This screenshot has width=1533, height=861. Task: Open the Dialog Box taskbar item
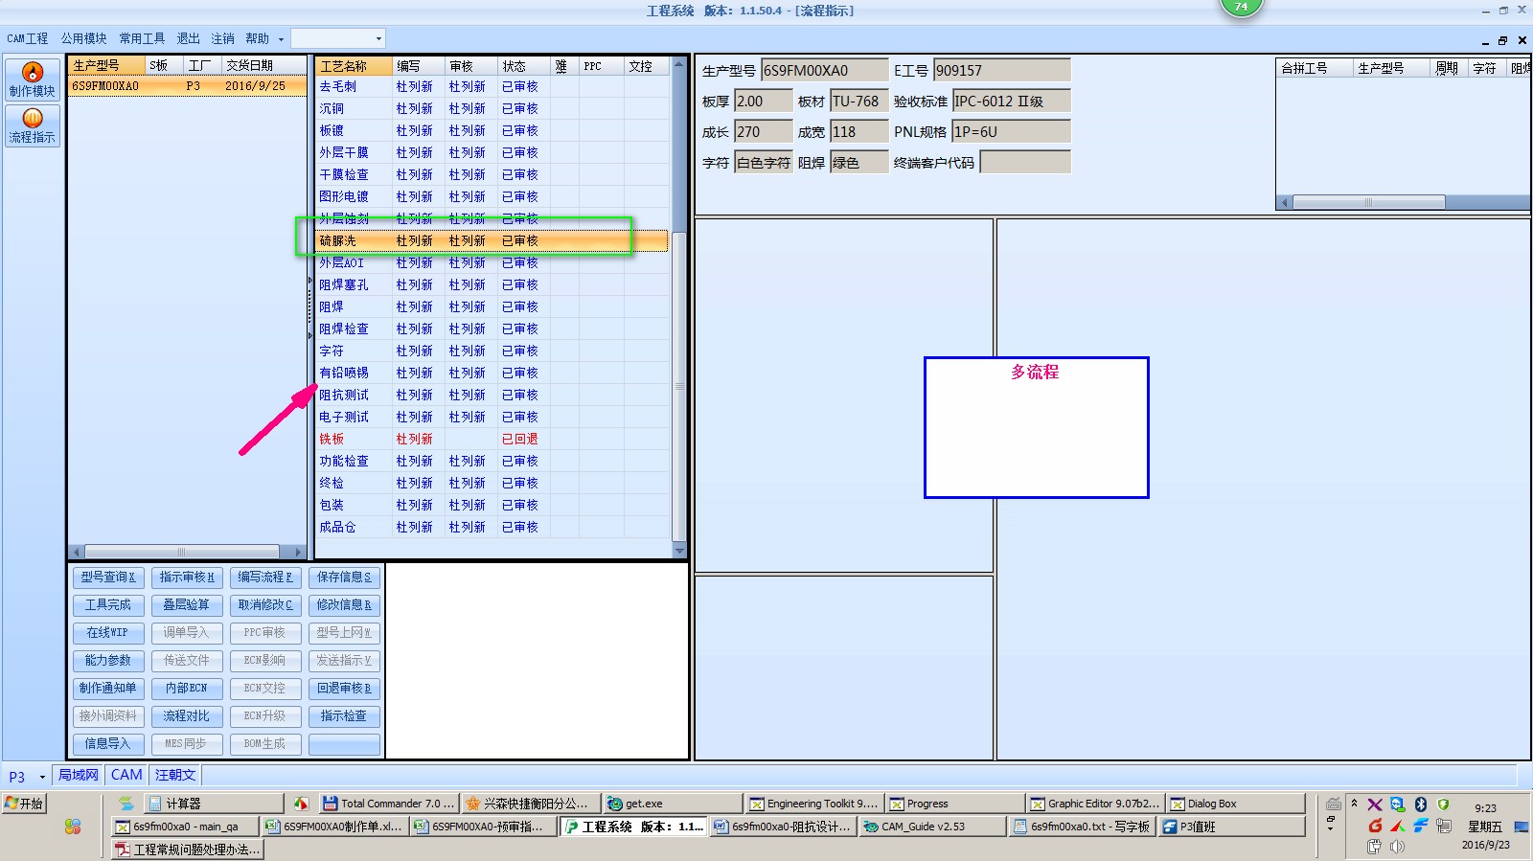(x=1235, y=804)
